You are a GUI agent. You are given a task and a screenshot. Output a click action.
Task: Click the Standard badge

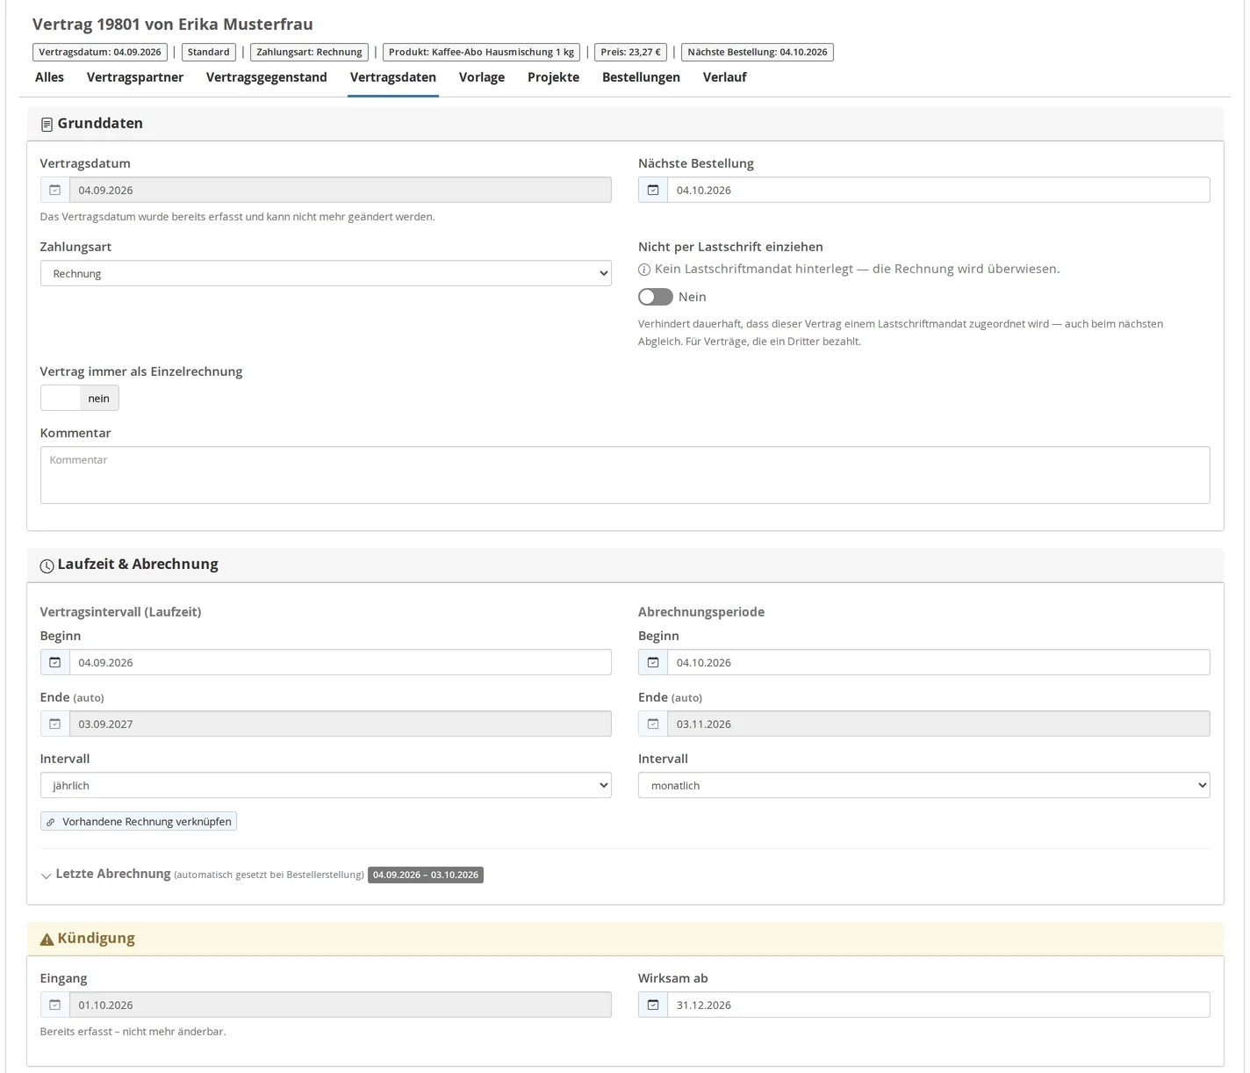(x=209, y=52)
